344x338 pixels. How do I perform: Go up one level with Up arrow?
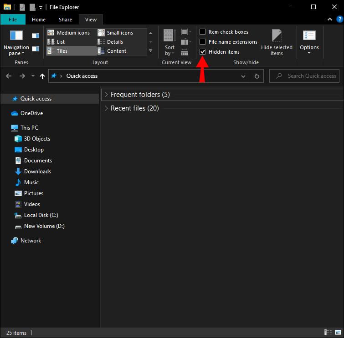pos(42,76)
